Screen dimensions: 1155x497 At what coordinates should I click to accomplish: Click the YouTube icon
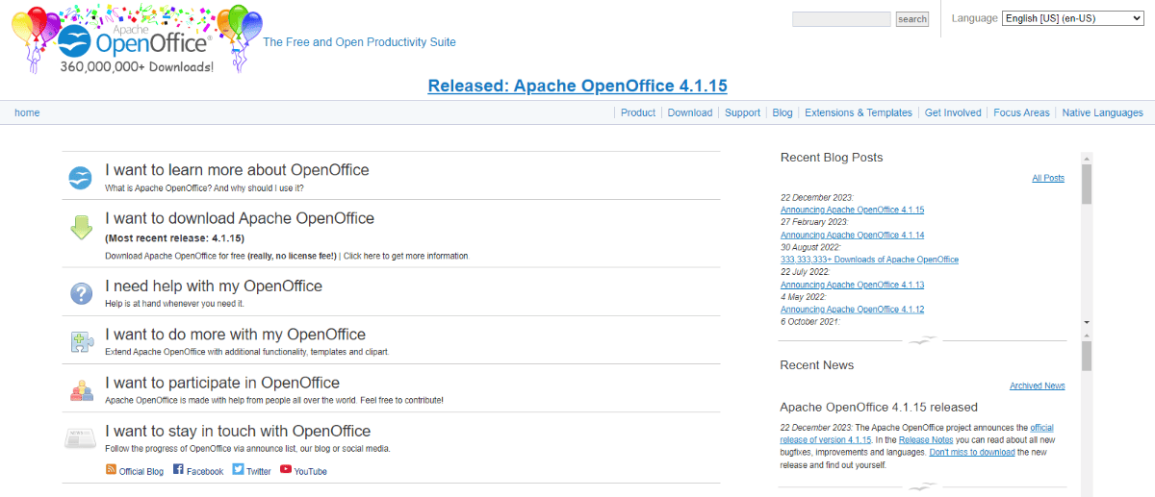286,469
